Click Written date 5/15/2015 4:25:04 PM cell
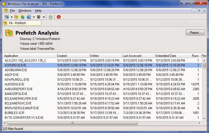The height and width of the screenshot is (133, 209). pos(105,84)
